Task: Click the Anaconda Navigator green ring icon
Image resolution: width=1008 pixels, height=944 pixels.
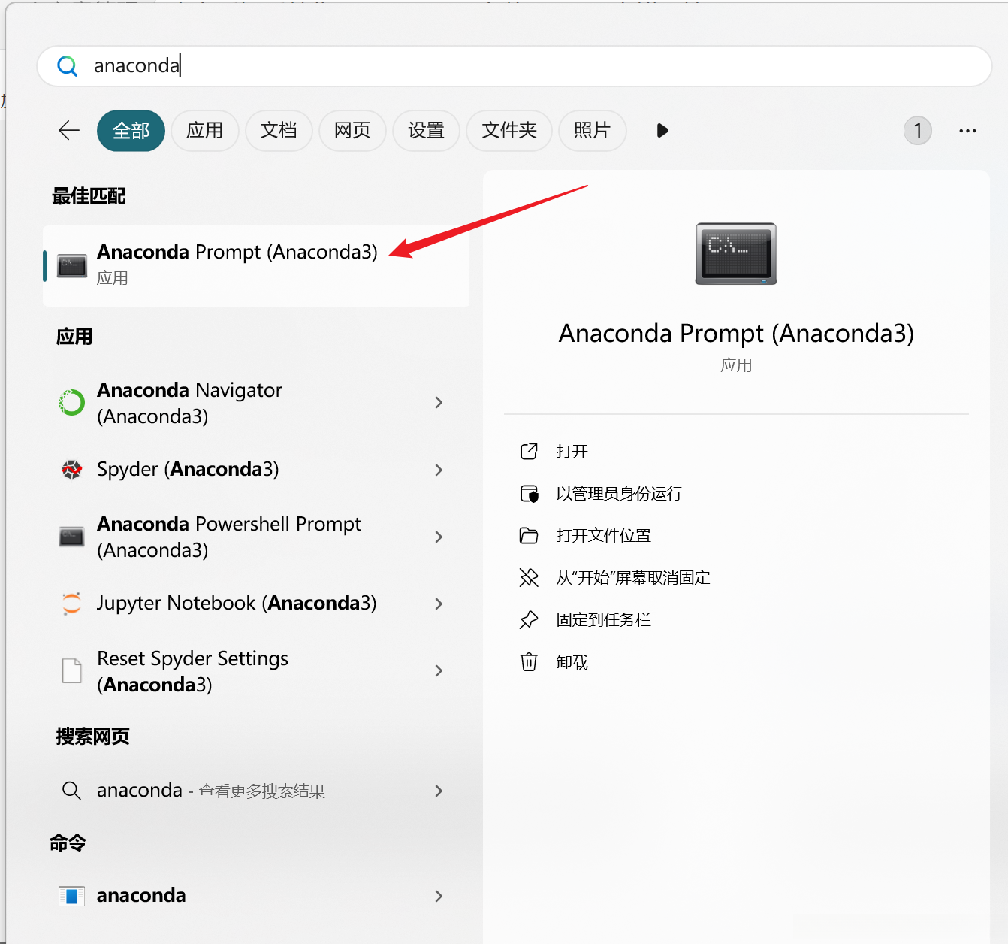Action: point(72,403)
